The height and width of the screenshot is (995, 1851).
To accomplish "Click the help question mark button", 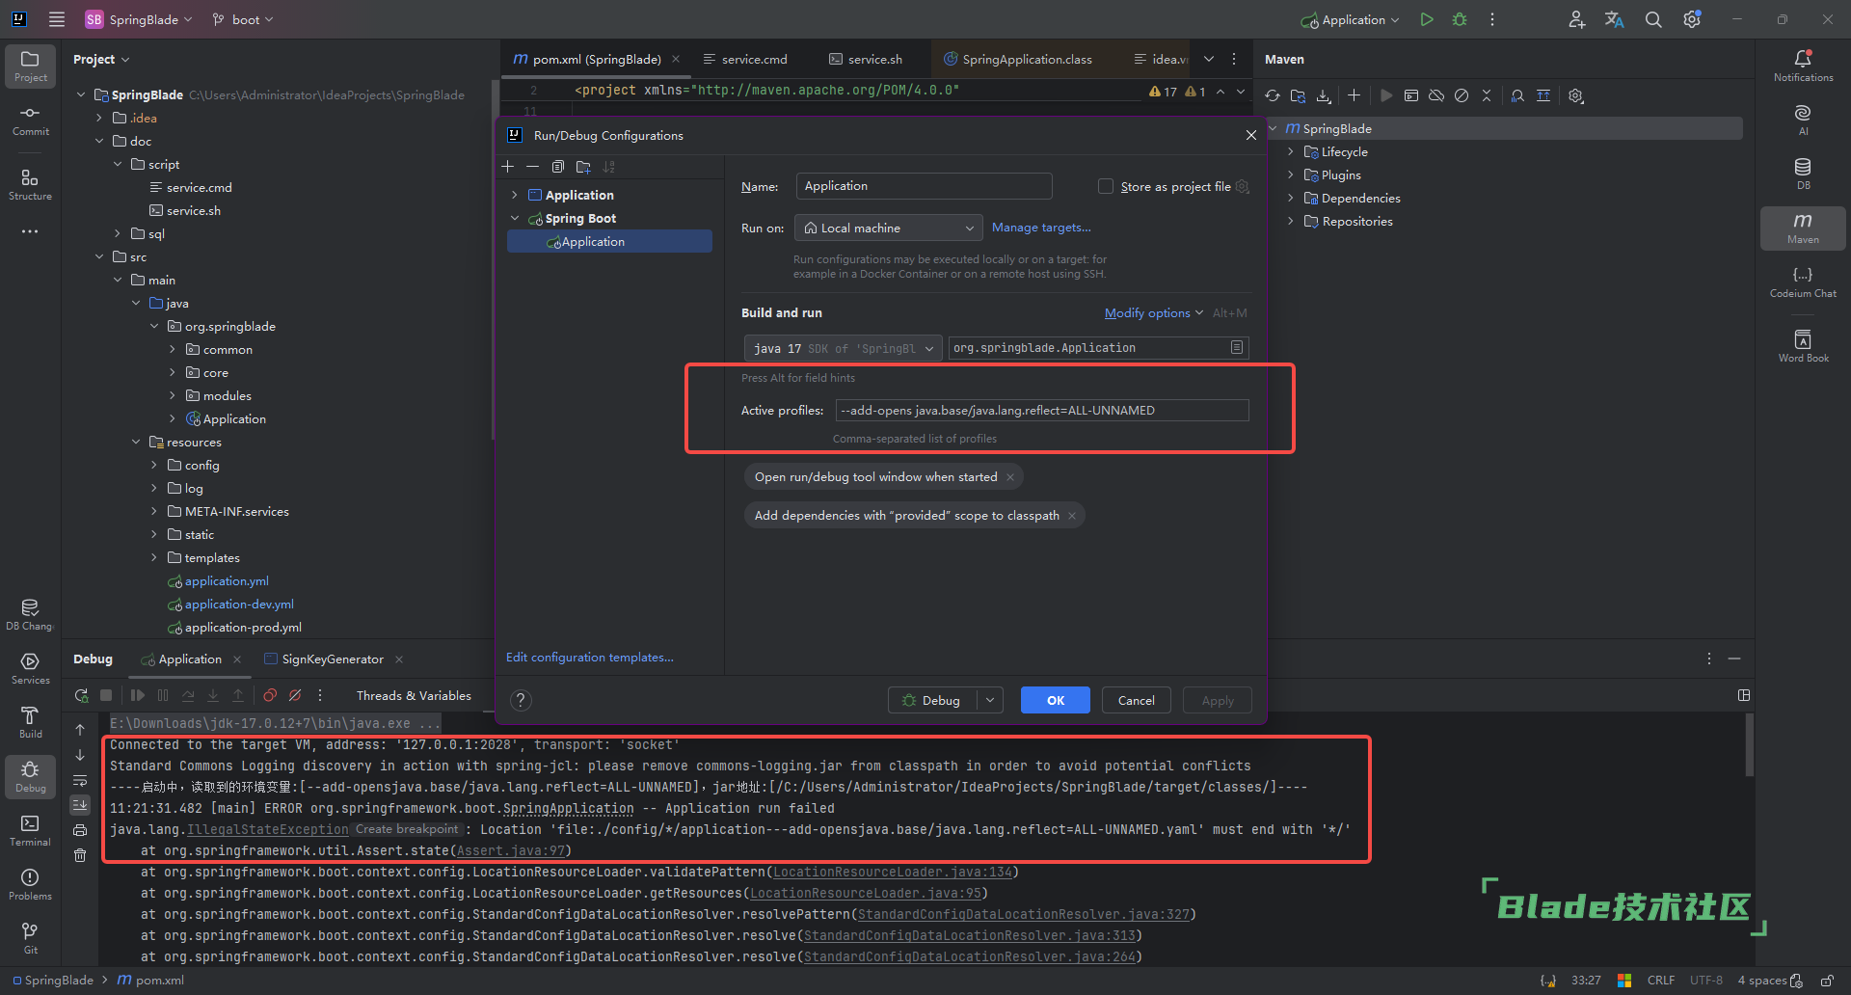I will [x=521, y=701].
